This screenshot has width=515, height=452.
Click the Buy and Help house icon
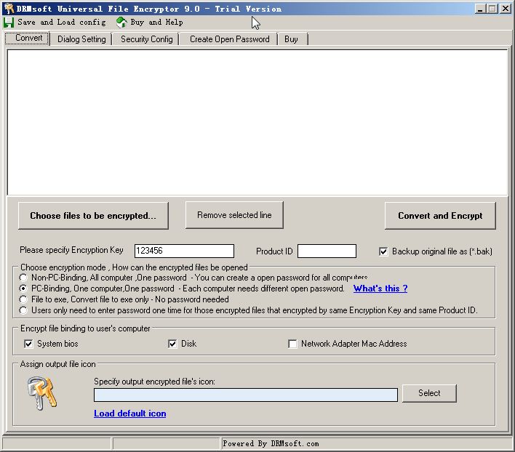click(x=121, y=23)
